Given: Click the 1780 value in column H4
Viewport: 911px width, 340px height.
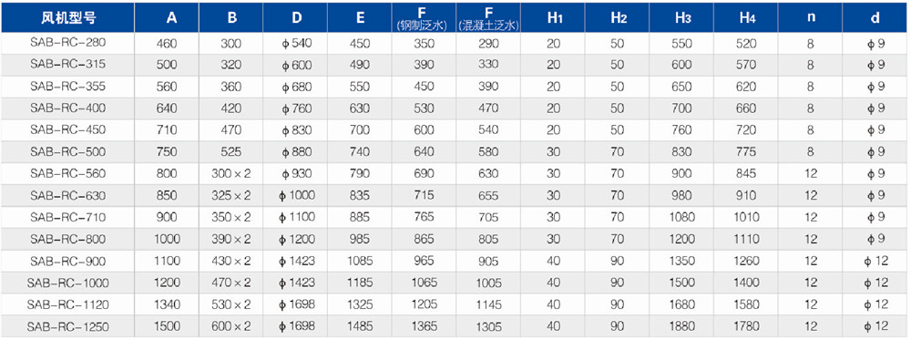Looking at the screenshot, I should [x=747, y=326].
